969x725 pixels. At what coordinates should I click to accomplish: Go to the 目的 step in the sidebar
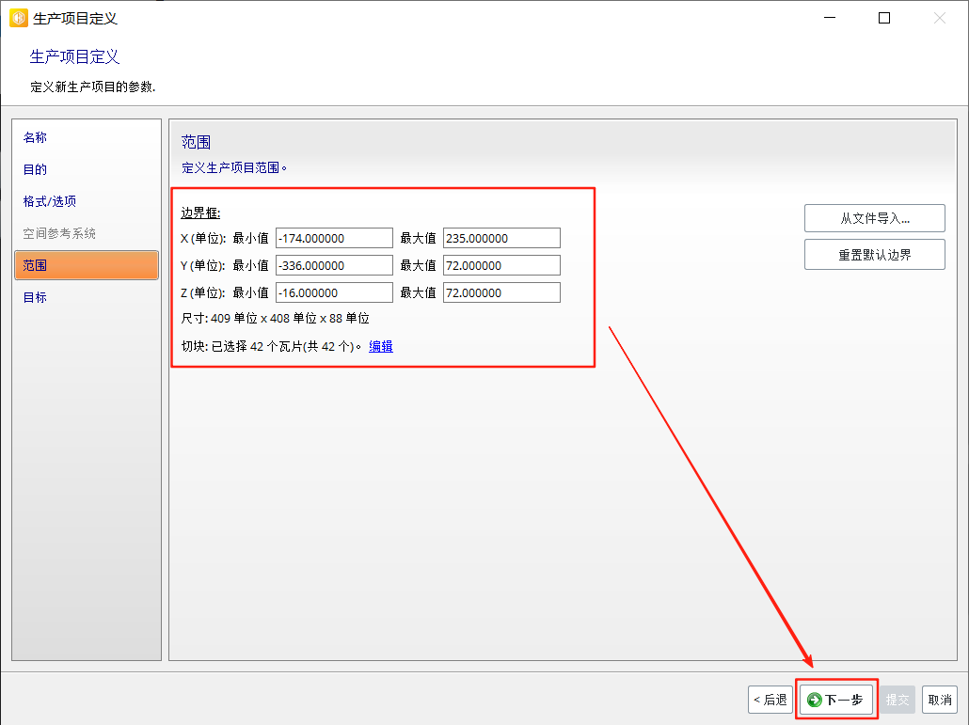[35, 169]
